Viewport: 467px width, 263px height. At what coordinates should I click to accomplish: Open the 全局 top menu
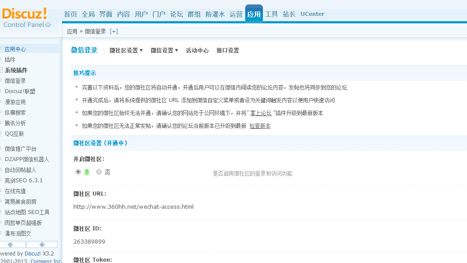point(88,14)
